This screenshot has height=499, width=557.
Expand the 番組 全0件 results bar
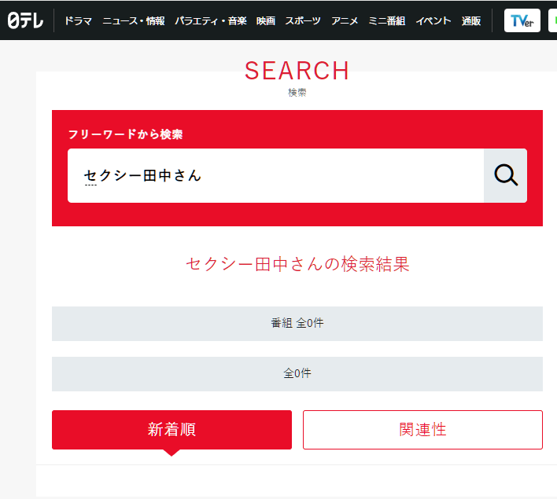[297, 324]
